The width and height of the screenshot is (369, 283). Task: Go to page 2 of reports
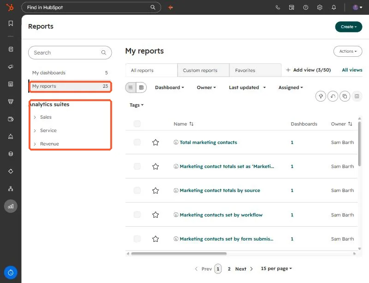coord(229,269)
